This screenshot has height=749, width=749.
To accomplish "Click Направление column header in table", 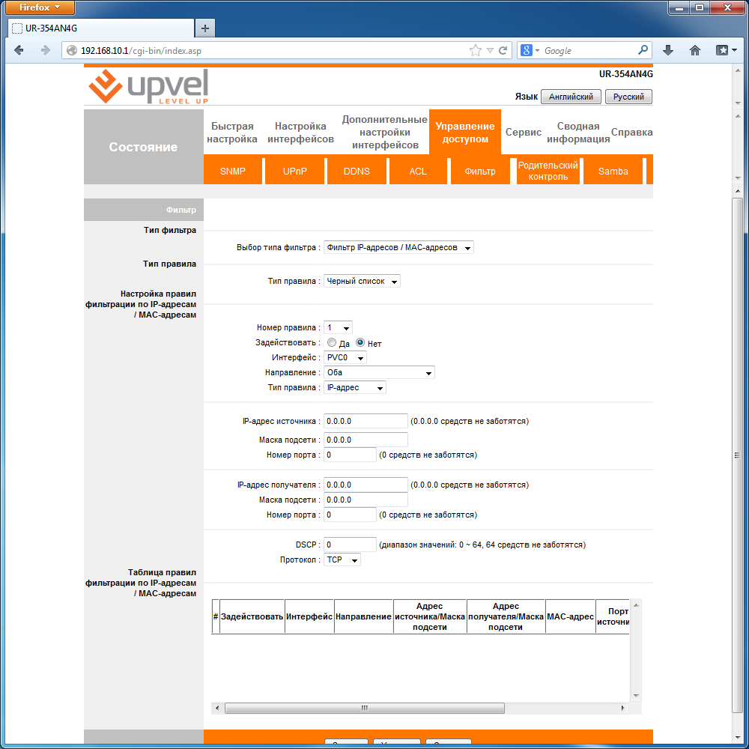I will coord(363,616).
